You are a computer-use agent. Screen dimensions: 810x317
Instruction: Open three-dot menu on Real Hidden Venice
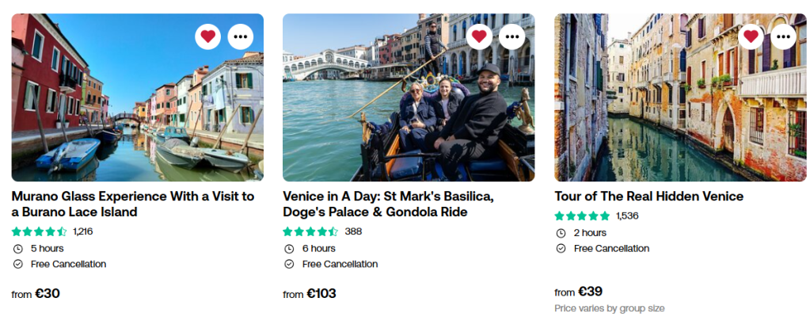click(783, 36)
